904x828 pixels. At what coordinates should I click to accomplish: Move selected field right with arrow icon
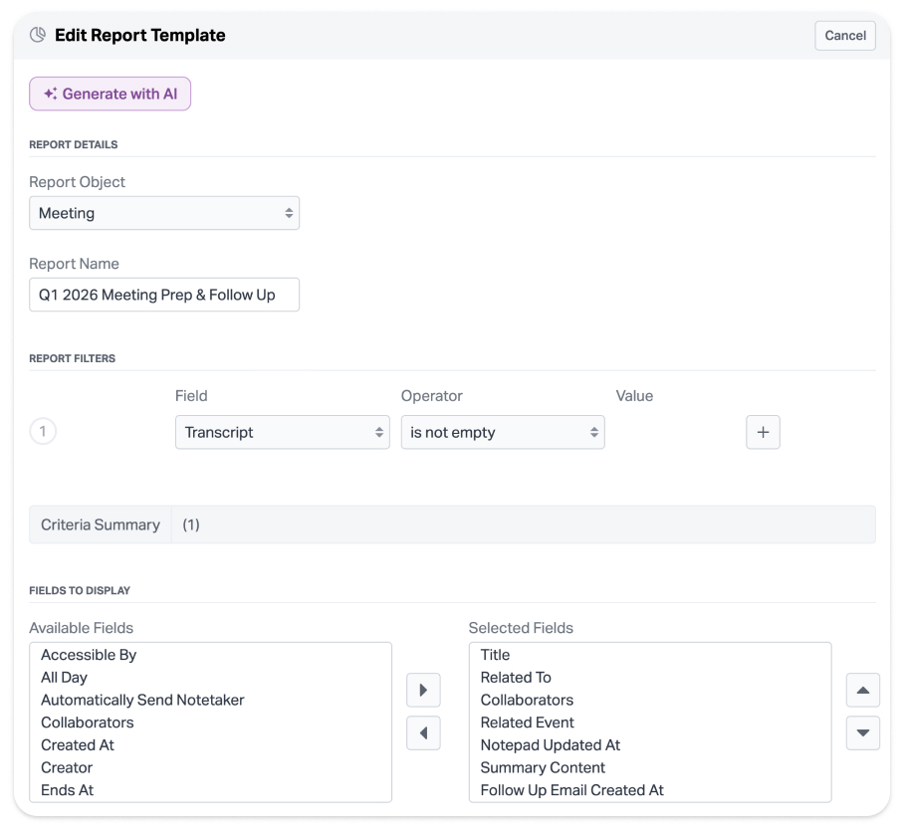point(423,690)
